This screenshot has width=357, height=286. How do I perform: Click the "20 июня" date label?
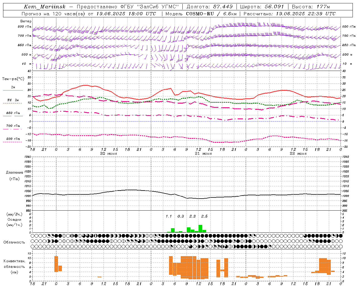coord(108,154)
